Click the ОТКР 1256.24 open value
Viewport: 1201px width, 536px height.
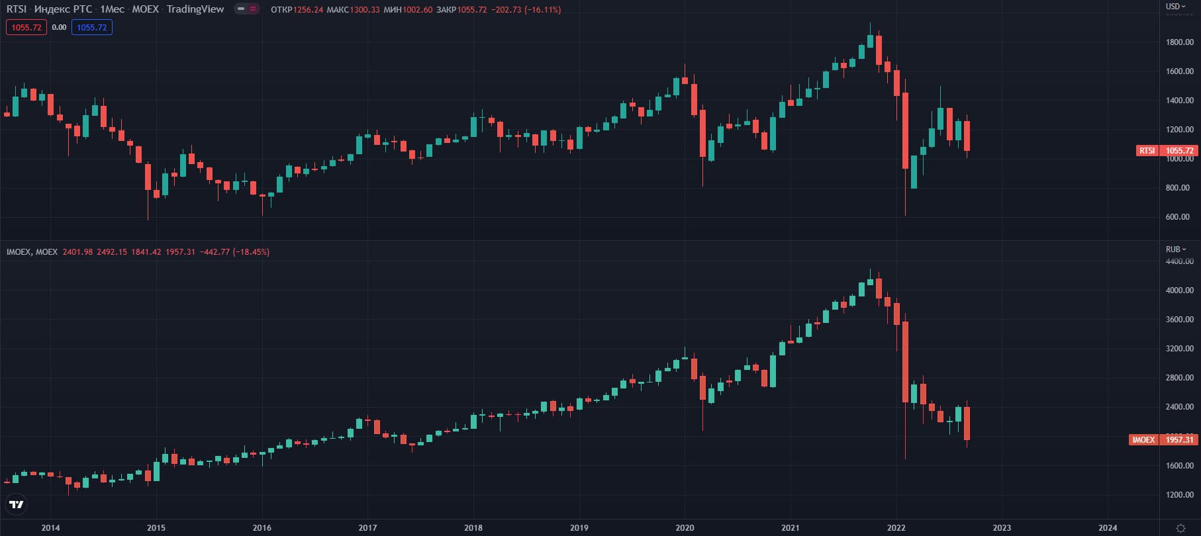point(297,10)
